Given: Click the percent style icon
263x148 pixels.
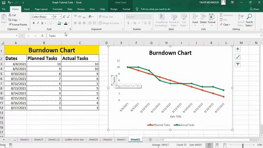Looking at the screenshot, I should click(135, 23).
